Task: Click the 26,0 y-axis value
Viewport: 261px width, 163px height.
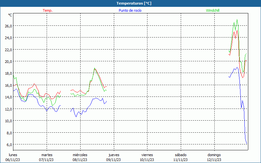Action: (x=8, y=26)
